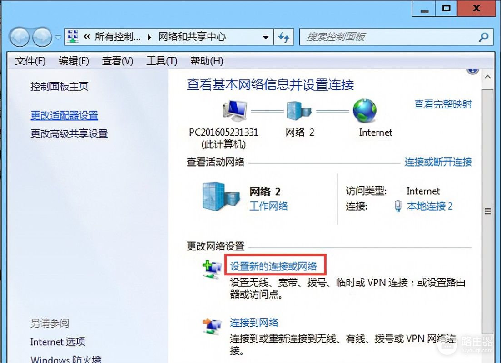Open recent pages dropdown next to Forward
The height and width of the screenshot is (363, 501).
58,37
